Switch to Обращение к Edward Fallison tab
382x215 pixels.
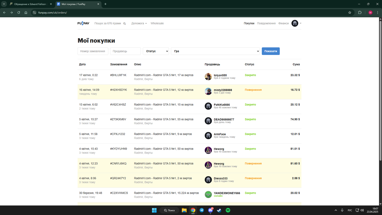(x=30, y=4)
